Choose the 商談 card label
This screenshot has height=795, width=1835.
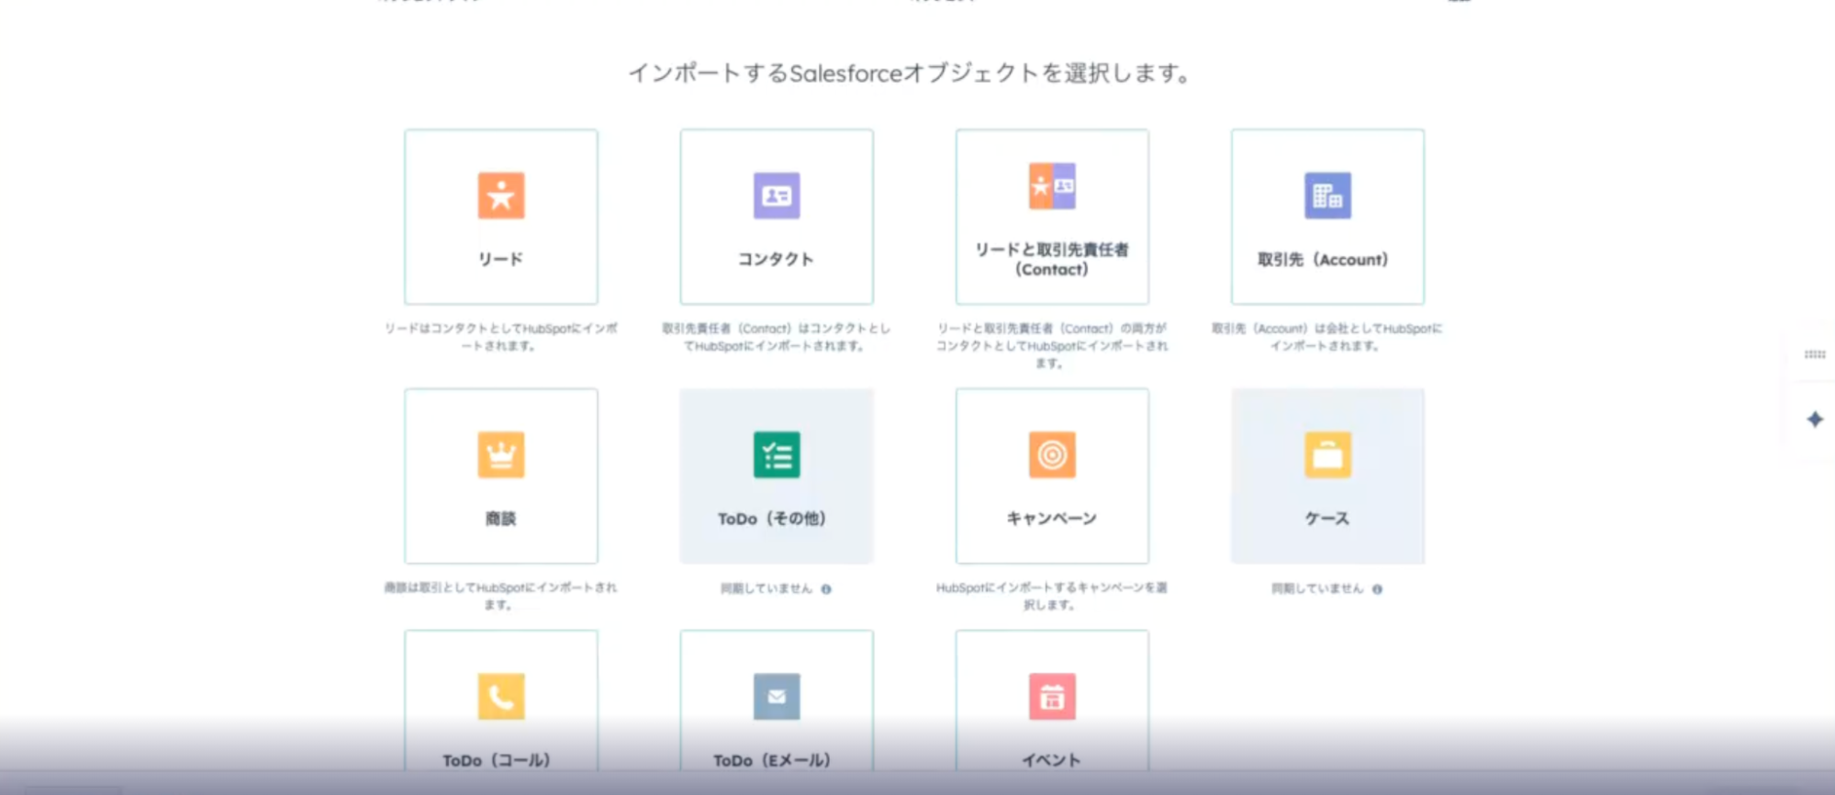point(501,519)
